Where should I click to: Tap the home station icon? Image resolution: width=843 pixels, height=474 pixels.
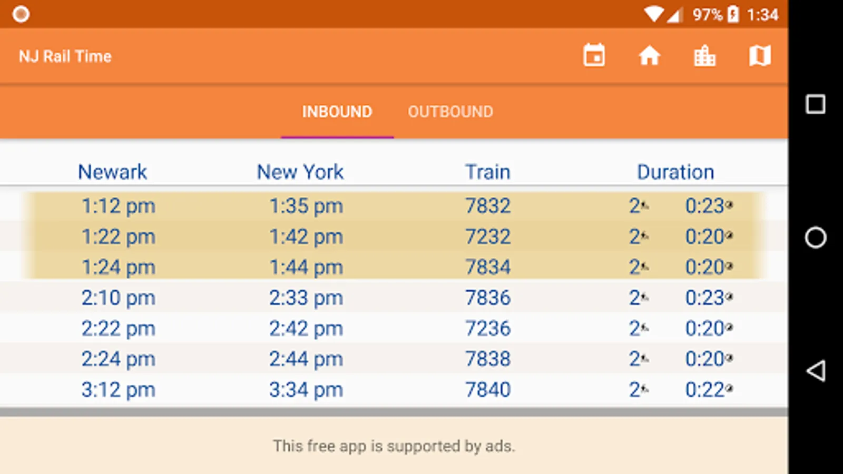[x=649, y=55]
